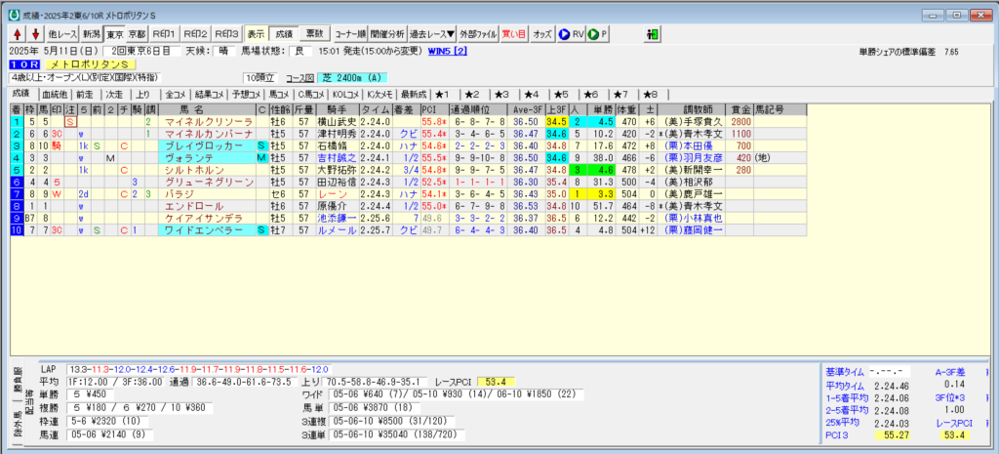Open the 他レース other races button
The height and width of the screenshot is (454, 999).
(61, 34)
